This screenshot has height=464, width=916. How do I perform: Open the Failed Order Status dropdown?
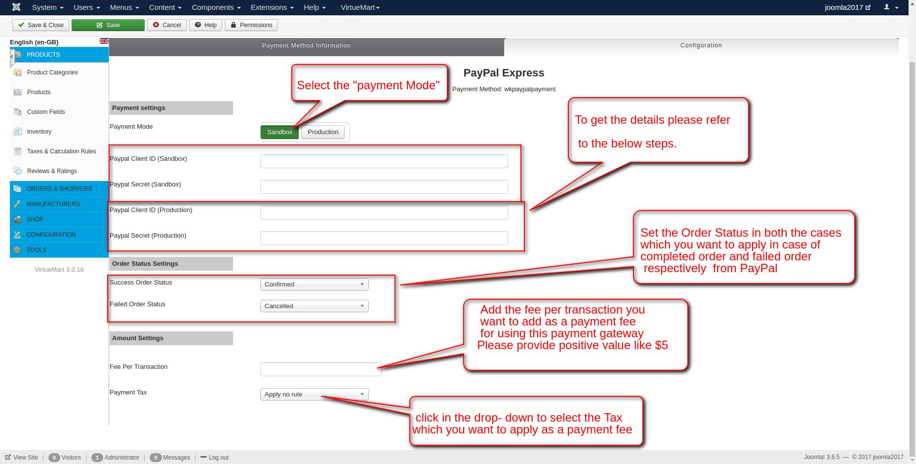coord(314,306)
